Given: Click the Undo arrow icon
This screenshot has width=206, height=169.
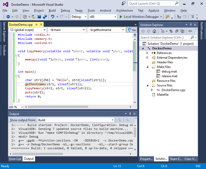Looking at the screenshot, I should (53, 17).
